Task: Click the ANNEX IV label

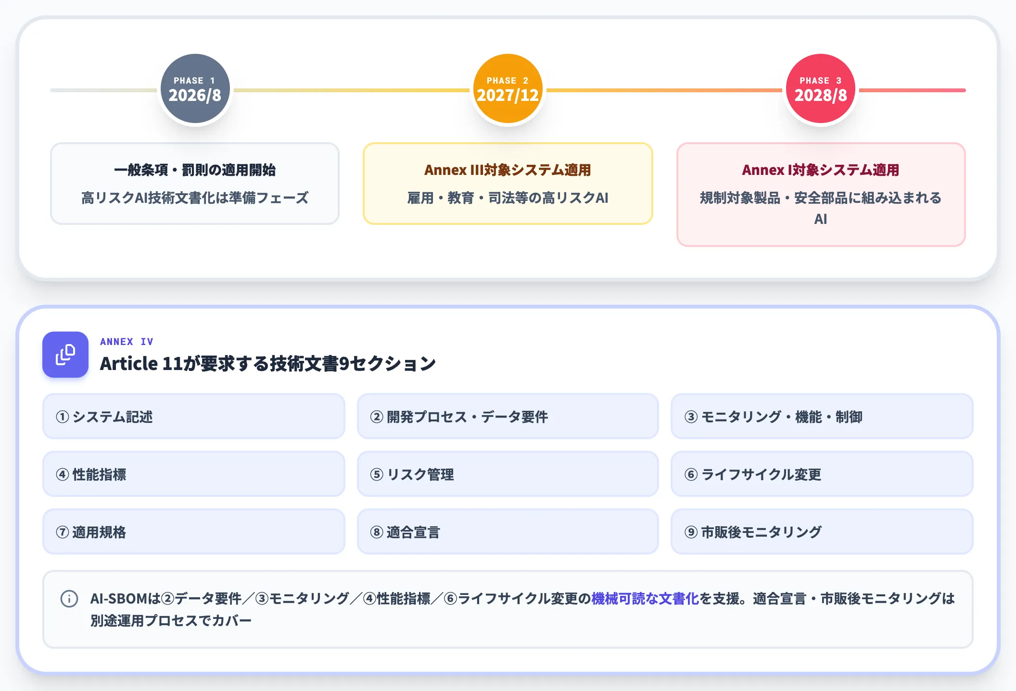Action: pyautogui.click(x=127, y=342)
